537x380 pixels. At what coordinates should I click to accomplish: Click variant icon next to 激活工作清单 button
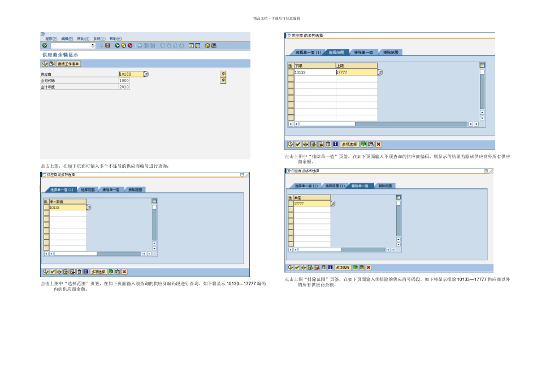(51, 64)
